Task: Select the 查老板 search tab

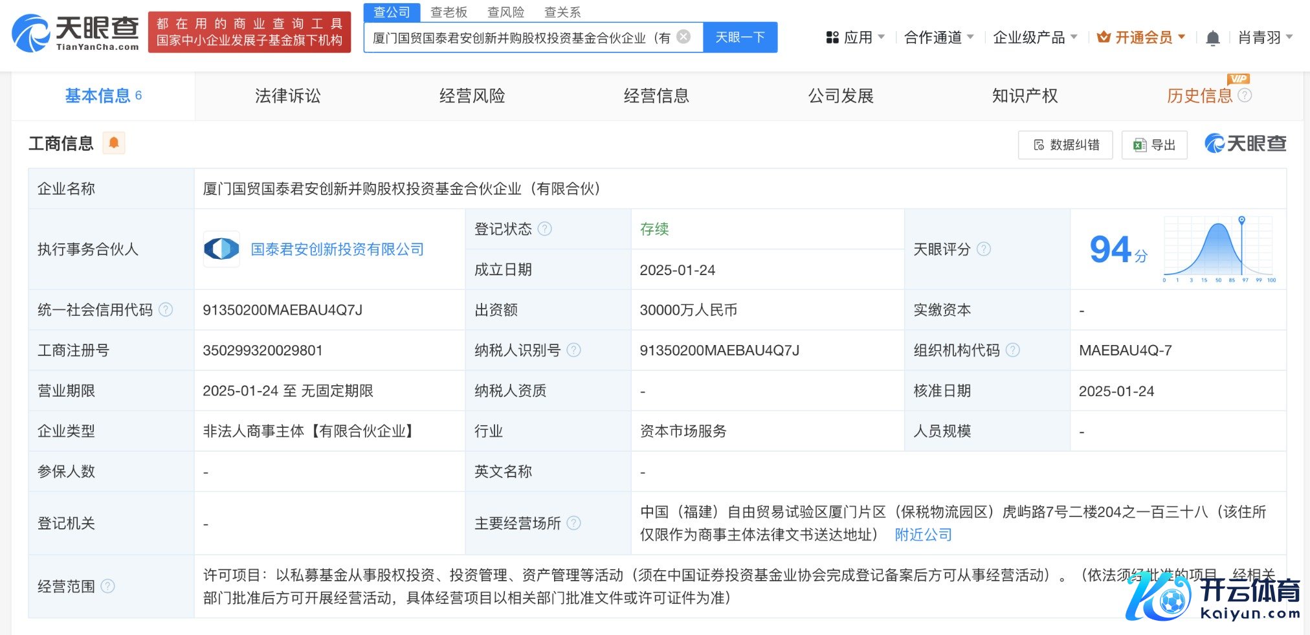Action: click(x=449, y=12)
